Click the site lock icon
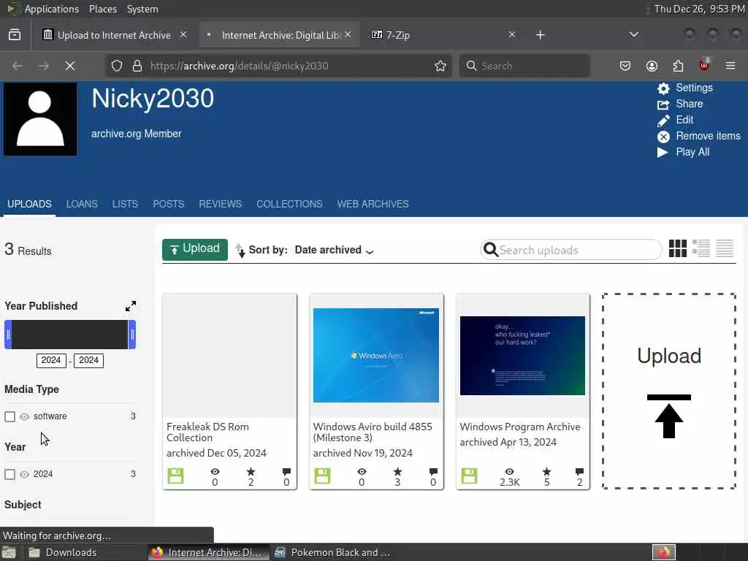 [137, 66]
